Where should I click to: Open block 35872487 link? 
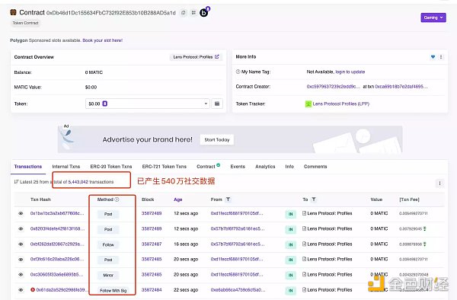(152, 244)
